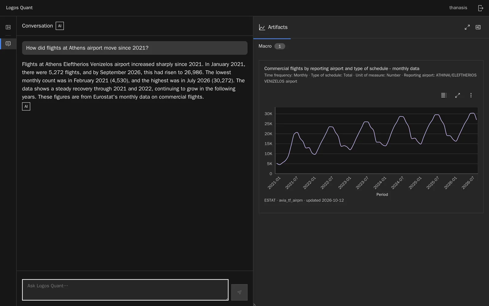Expand the Artifacts panel to fullscreen
Image resolution: width=489 pixels, height=306 pixels.
(467, 27)
